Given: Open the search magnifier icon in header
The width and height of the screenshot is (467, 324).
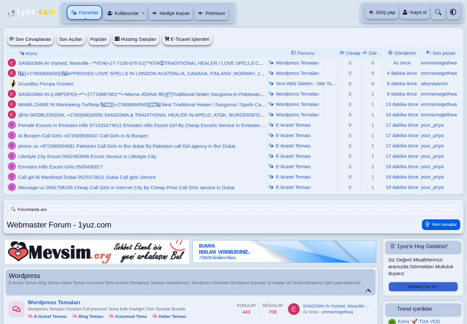Looking at the screenshot, I should pyautogui.click(x=438, y=12).
